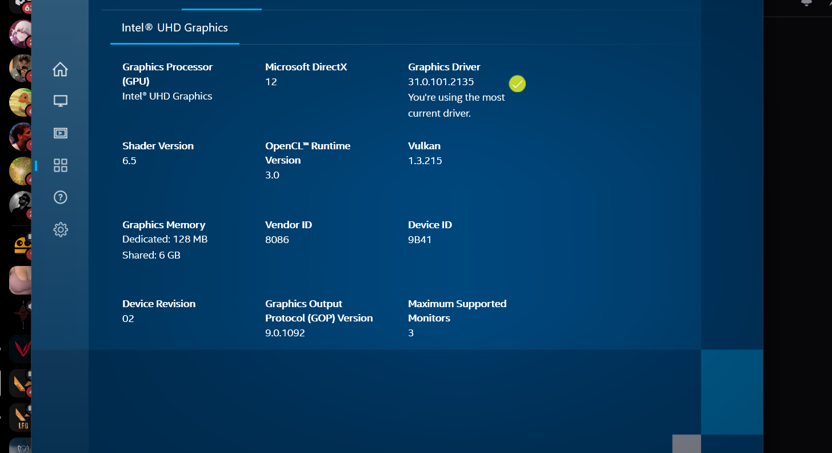Click the Microsoft DirectX heading
832x453 pixels.
click(x=306, y=67)
